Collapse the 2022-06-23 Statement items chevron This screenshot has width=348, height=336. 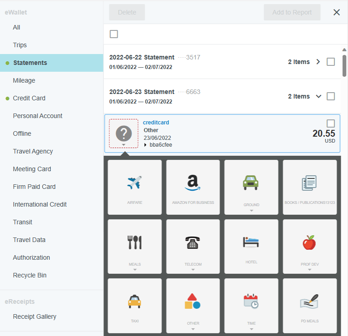coord(318,96)
